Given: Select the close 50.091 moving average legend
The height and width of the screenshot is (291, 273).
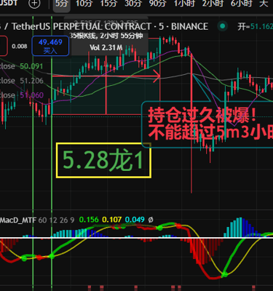Looking at the screenshot, I should (21, 66).
